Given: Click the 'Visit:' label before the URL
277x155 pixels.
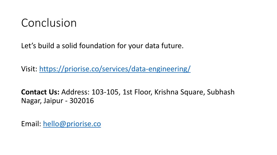Looking at the screenshot, I should (x=29, y=69).
